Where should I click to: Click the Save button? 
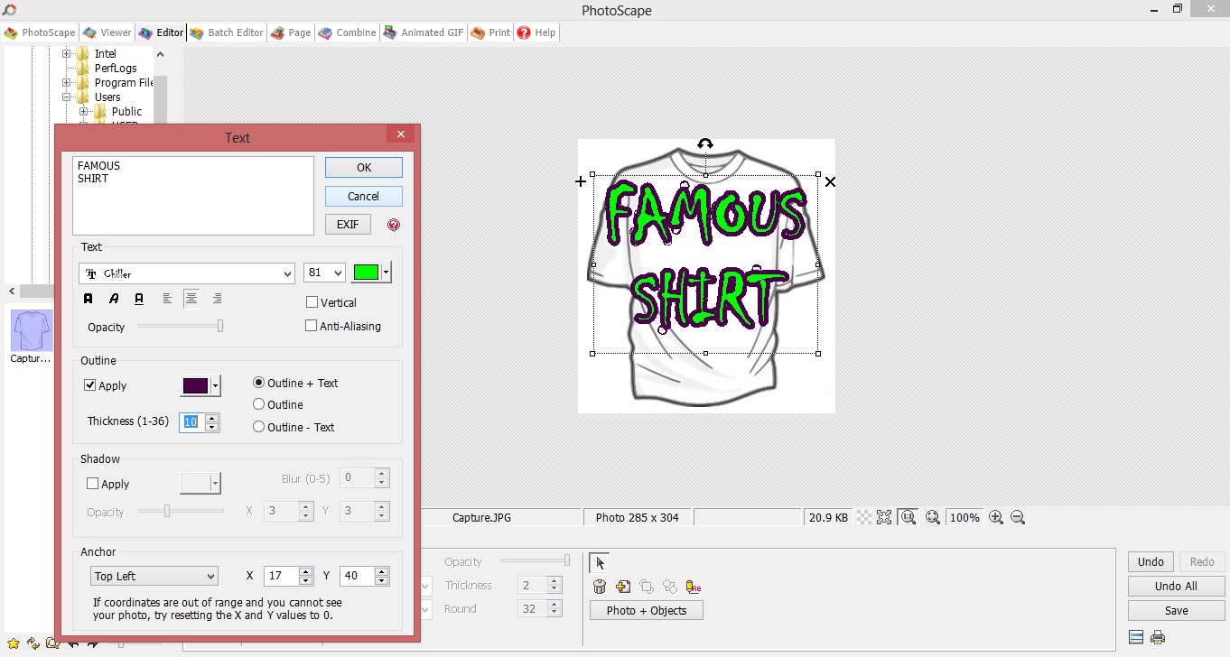click(x=1176, y=610)
